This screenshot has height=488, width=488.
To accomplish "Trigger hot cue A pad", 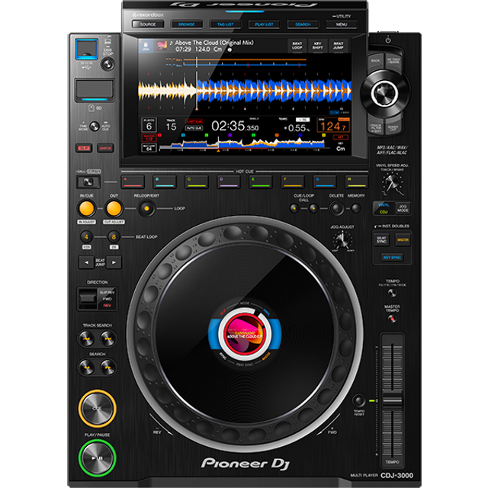I will point(133,181).
